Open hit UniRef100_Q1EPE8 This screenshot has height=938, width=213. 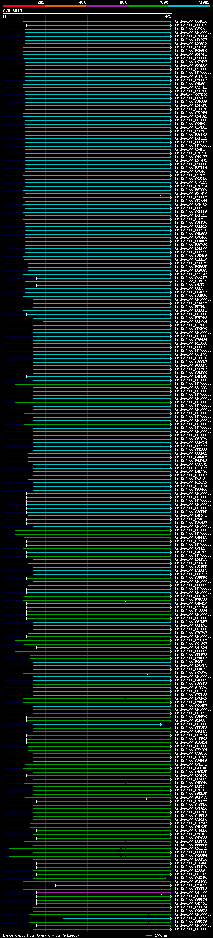(x=191, y=58)
